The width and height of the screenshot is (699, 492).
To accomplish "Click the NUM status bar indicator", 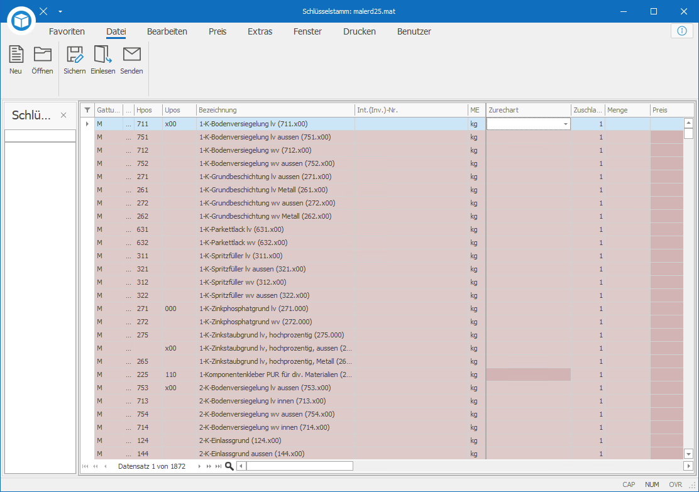I will point(652,484).
